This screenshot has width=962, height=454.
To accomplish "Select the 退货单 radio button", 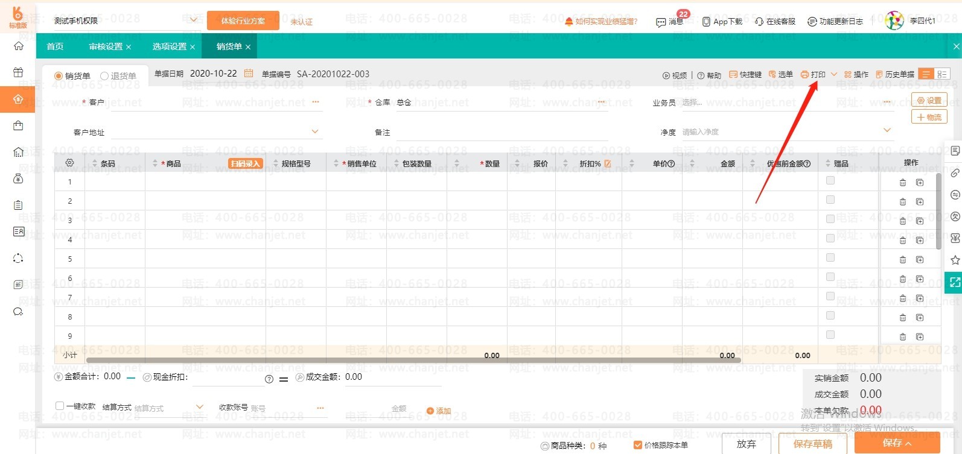I will (104, 76).
